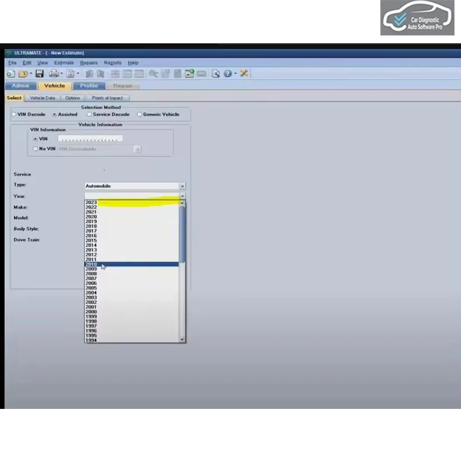The height and width of the screenshot is (461, 461).
Task: Open the Type Automobile dropdown
Action: click(x=182, y=186)
